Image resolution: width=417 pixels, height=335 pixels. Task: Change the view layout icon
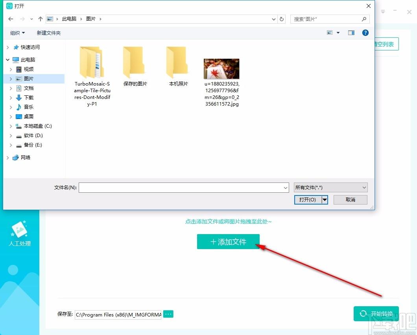coord(330,32)
